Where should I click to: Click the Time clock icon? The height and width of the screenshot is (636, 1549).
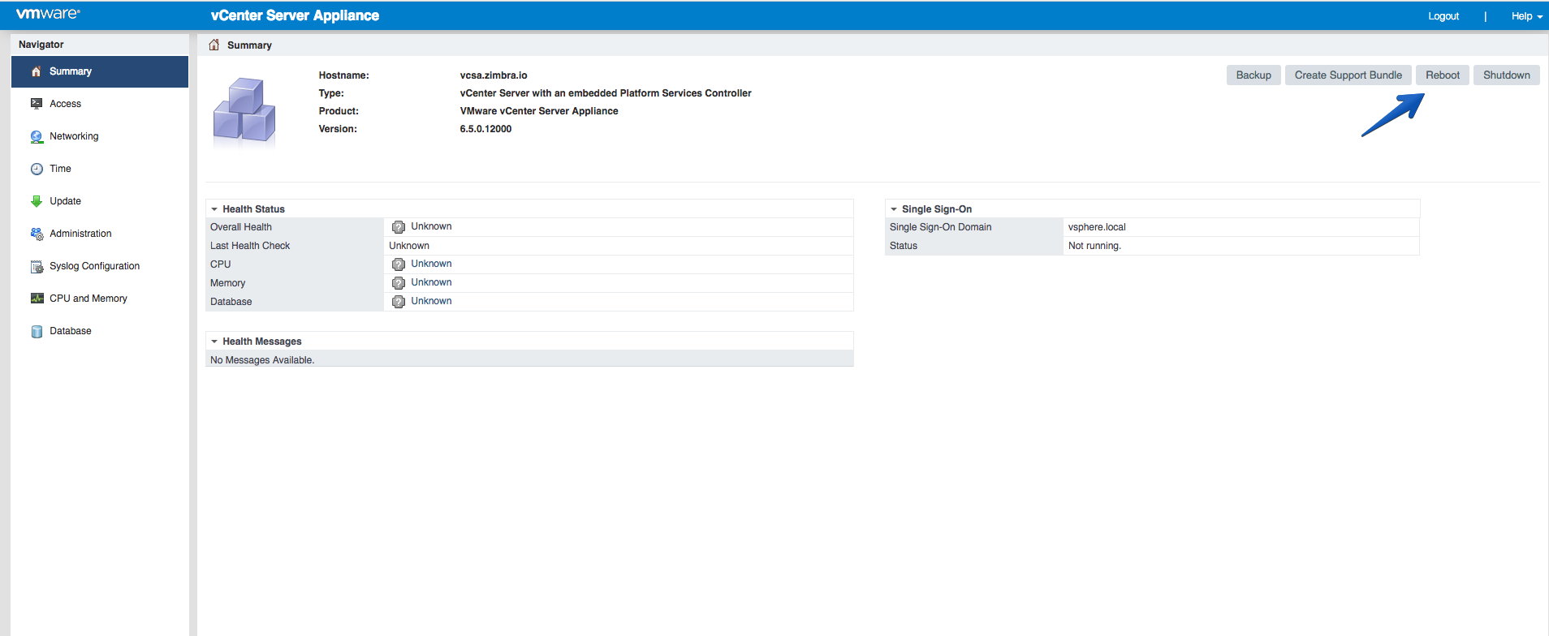tap(37, 169)
